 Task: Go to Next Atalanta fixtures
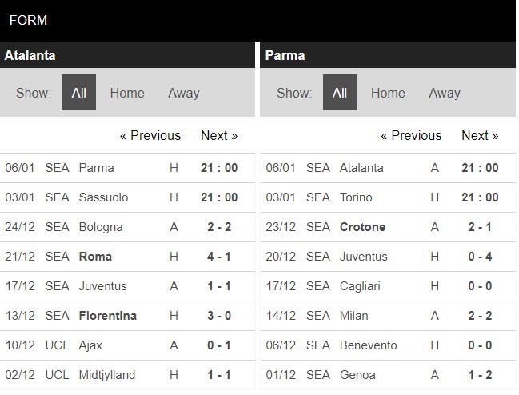(219, 135)
